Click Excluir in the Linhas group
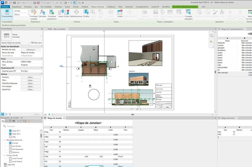The image size is (252, 167). click(x=120, y=13)
